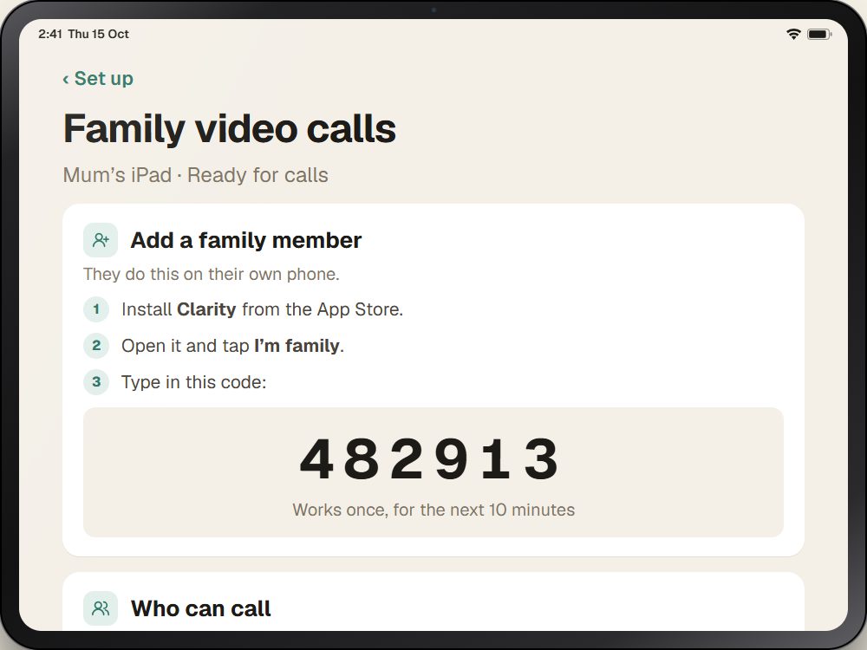Click 'They do this on their own phone.'

(x=212, y=274)
